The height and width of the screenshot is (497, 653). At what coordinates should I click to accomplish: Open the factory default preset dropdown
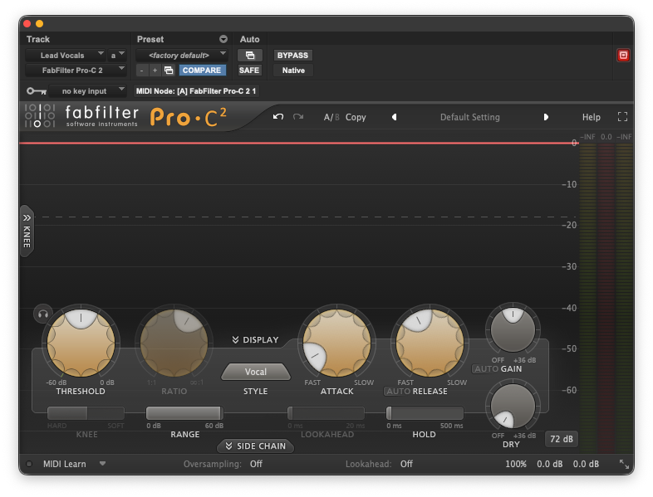pos(181,56)
